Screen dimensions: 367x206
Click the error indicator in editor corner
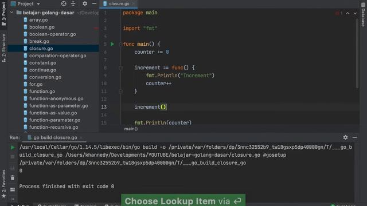pyautogui.click(x=339, y=13)
